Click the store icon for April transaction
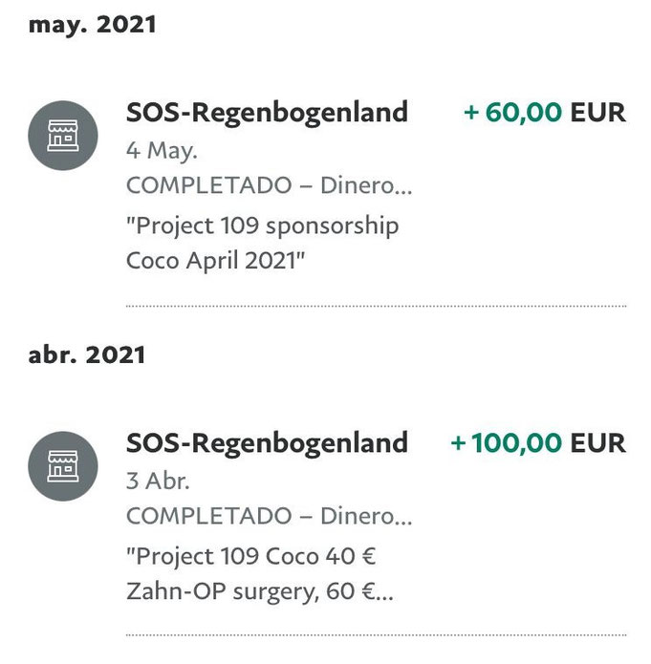The image size is (651, 664). click(x=63, y=466)
